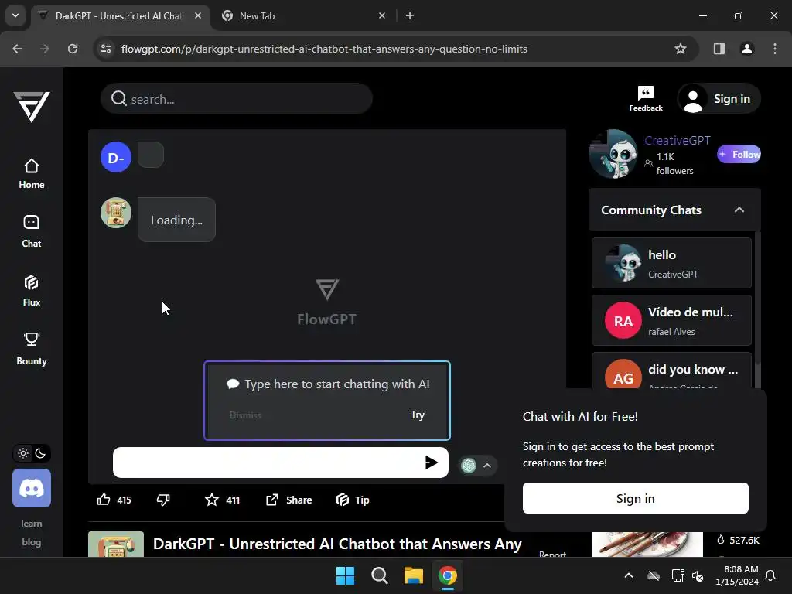Send message with arrow button

(431, 463)
